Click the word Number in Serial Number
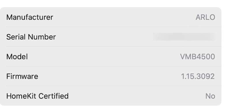 pos(42,37)
